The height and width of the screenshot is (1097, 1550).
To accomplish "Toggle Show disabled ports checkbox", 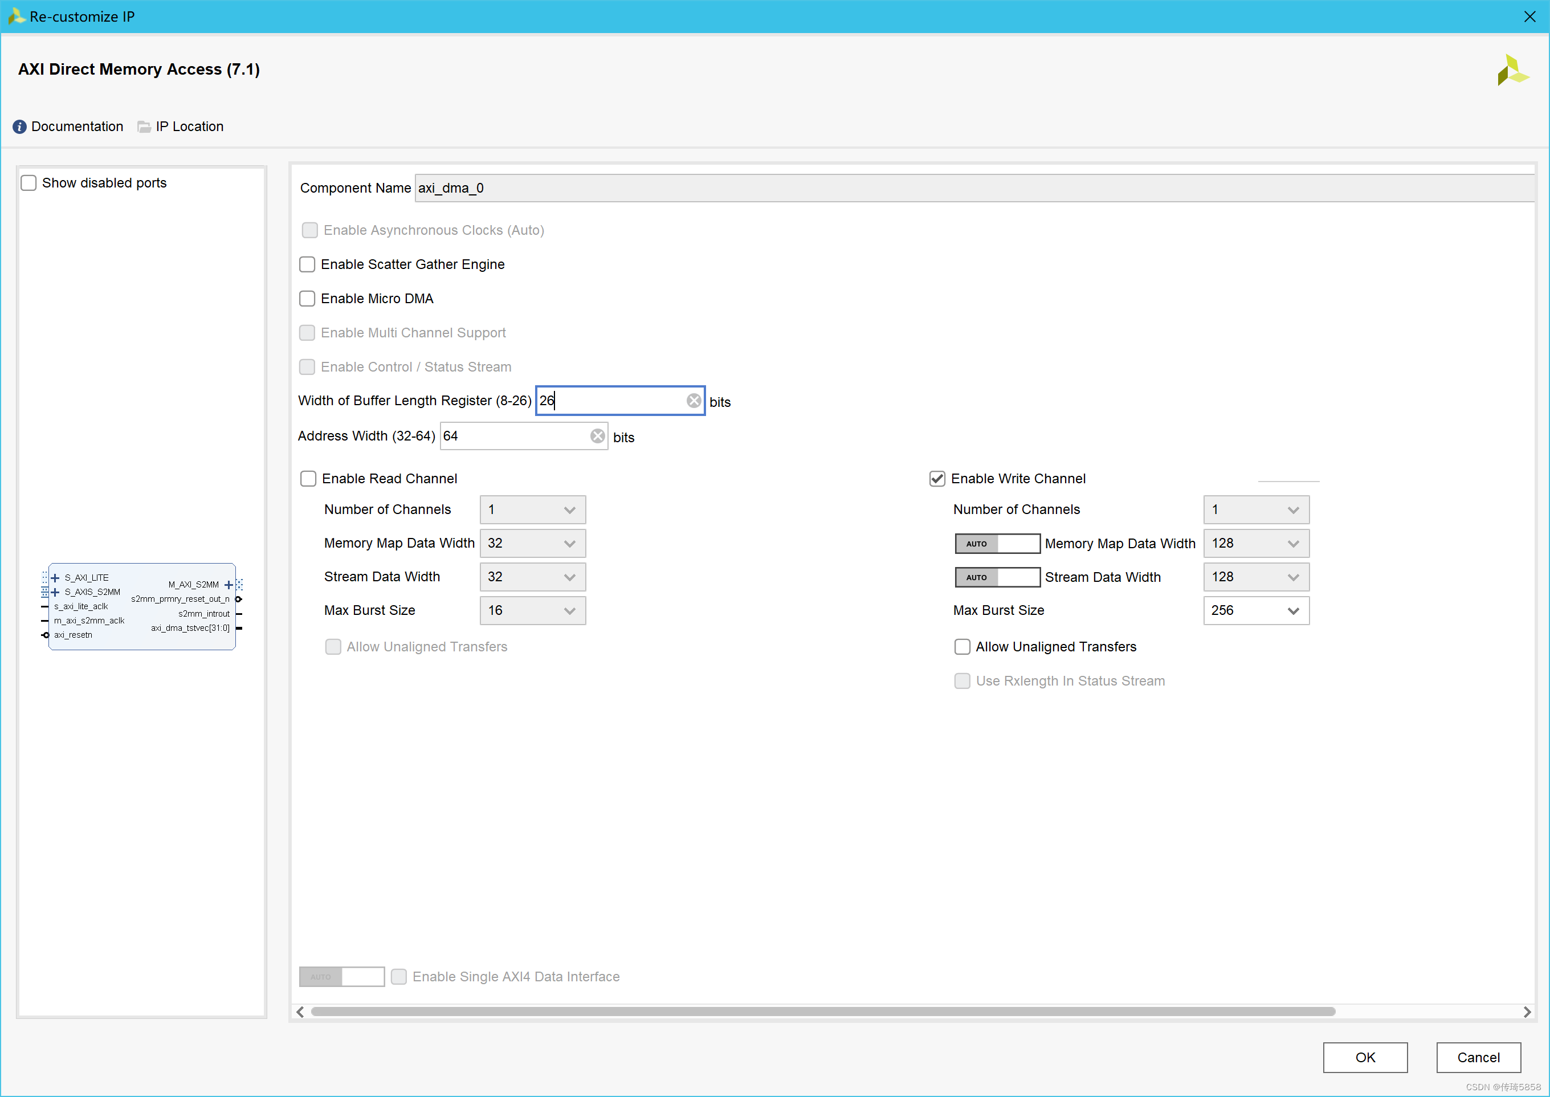I will (29, 183).
